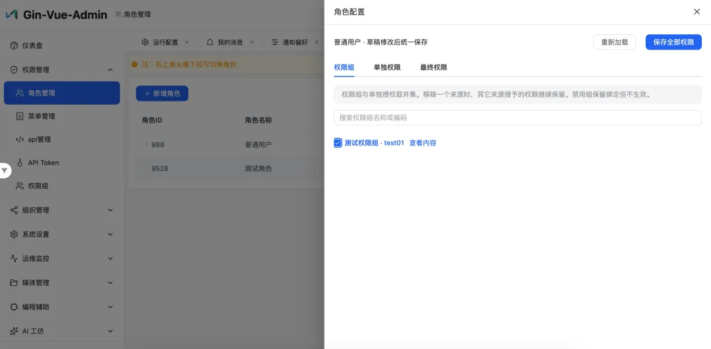711x349 pixels.
Task: Expand row 888 in role table
Action: tap(146, 144)
